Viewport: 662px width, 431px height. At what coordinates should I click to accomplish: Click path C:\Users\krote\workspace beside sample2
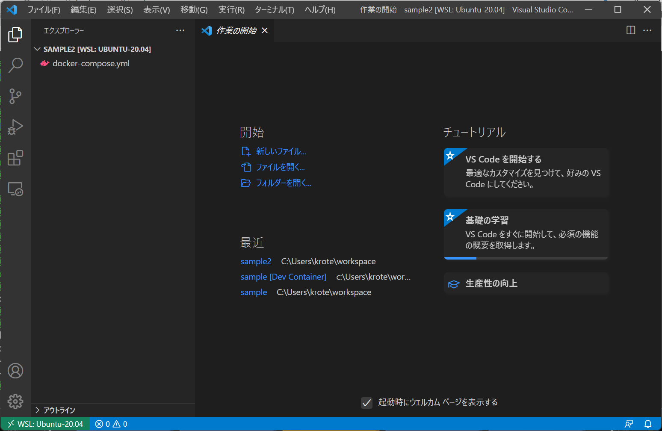coord(328,261)
